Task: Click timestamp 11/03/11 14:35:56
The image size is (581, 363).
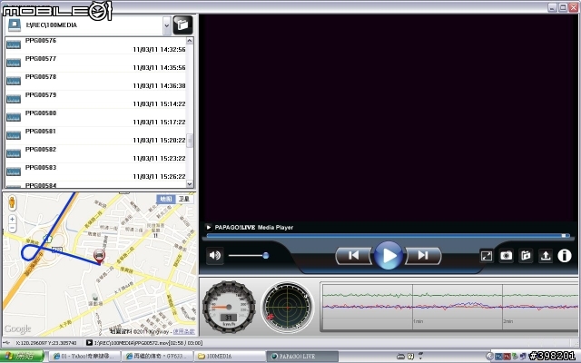Action: [160, 68]
